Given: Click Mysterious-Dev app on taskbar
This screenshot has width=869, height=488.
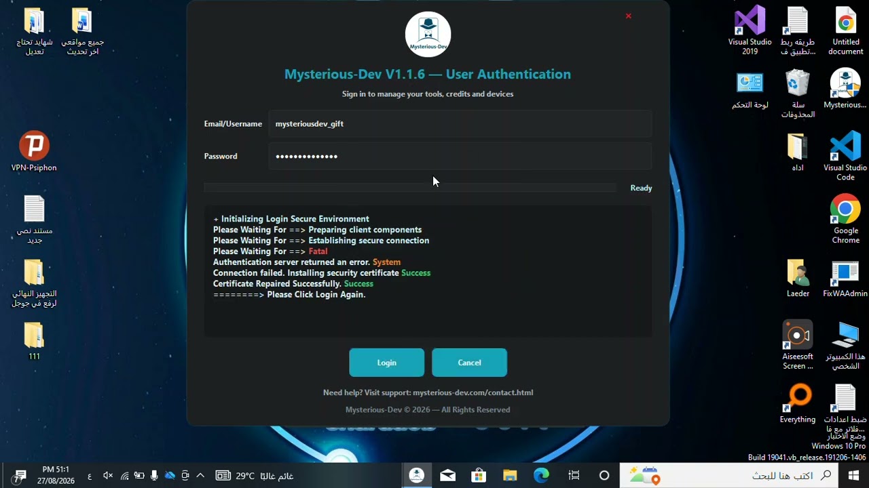Looking at the screenshot, I should pyautogui.click(x=417, y=476).
